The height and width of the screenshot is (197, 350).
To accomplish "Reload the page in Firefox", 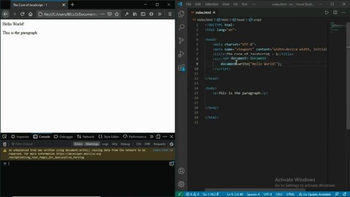I will click(22, 14).
